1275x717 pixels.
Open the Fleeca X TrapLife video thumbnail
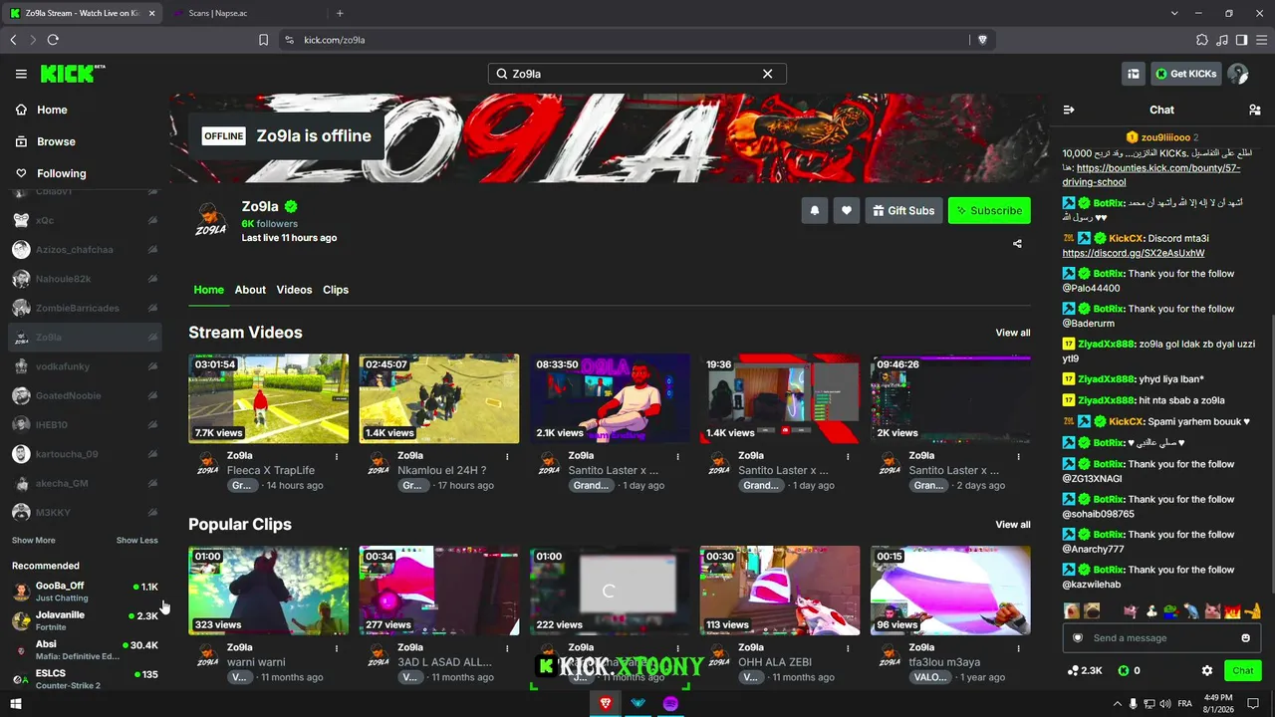pos(269,398)
